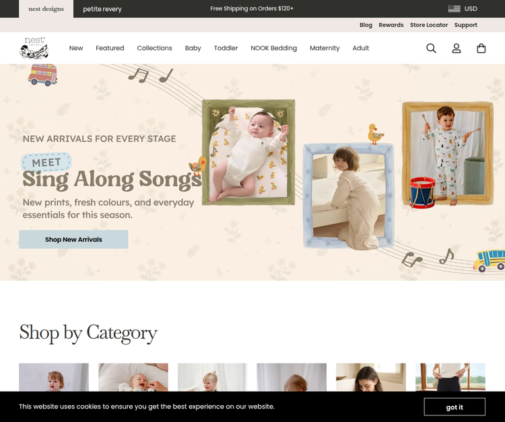Visit the Blog link
This screenshot has width=505, height=422.
click(x=366, y=25)
